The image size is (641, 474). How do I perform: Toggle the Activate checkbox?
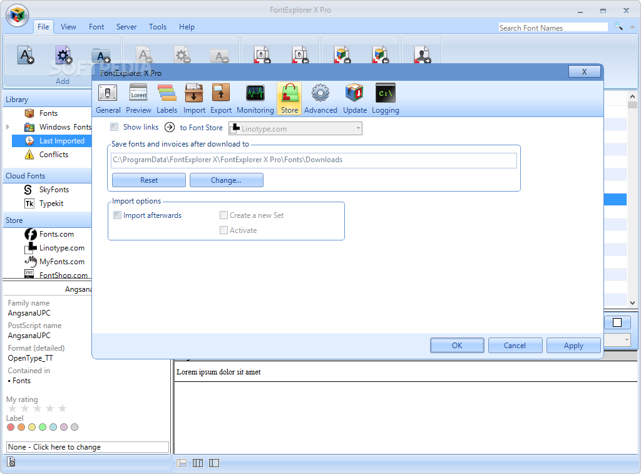pos(223,230)
